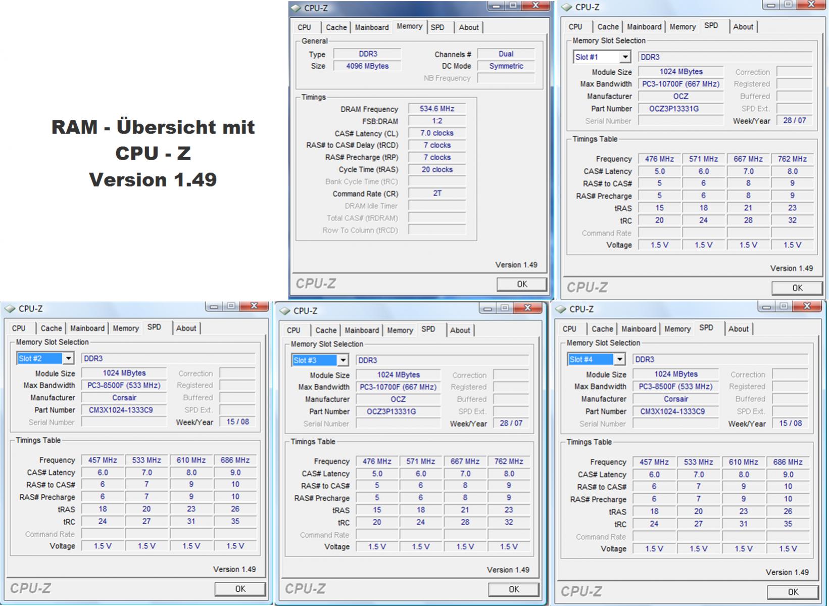Click part number OCZ3P13331G in Slot #1 window
Image resolution: width=829 pixels, height=606 pixels.
tap(680, 109)
